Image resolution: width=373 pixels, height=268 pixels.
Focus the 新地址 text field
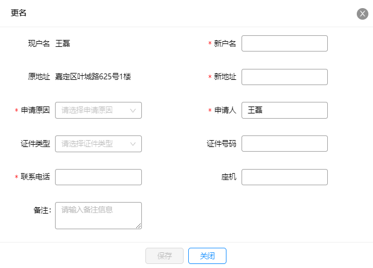[284, 77]
